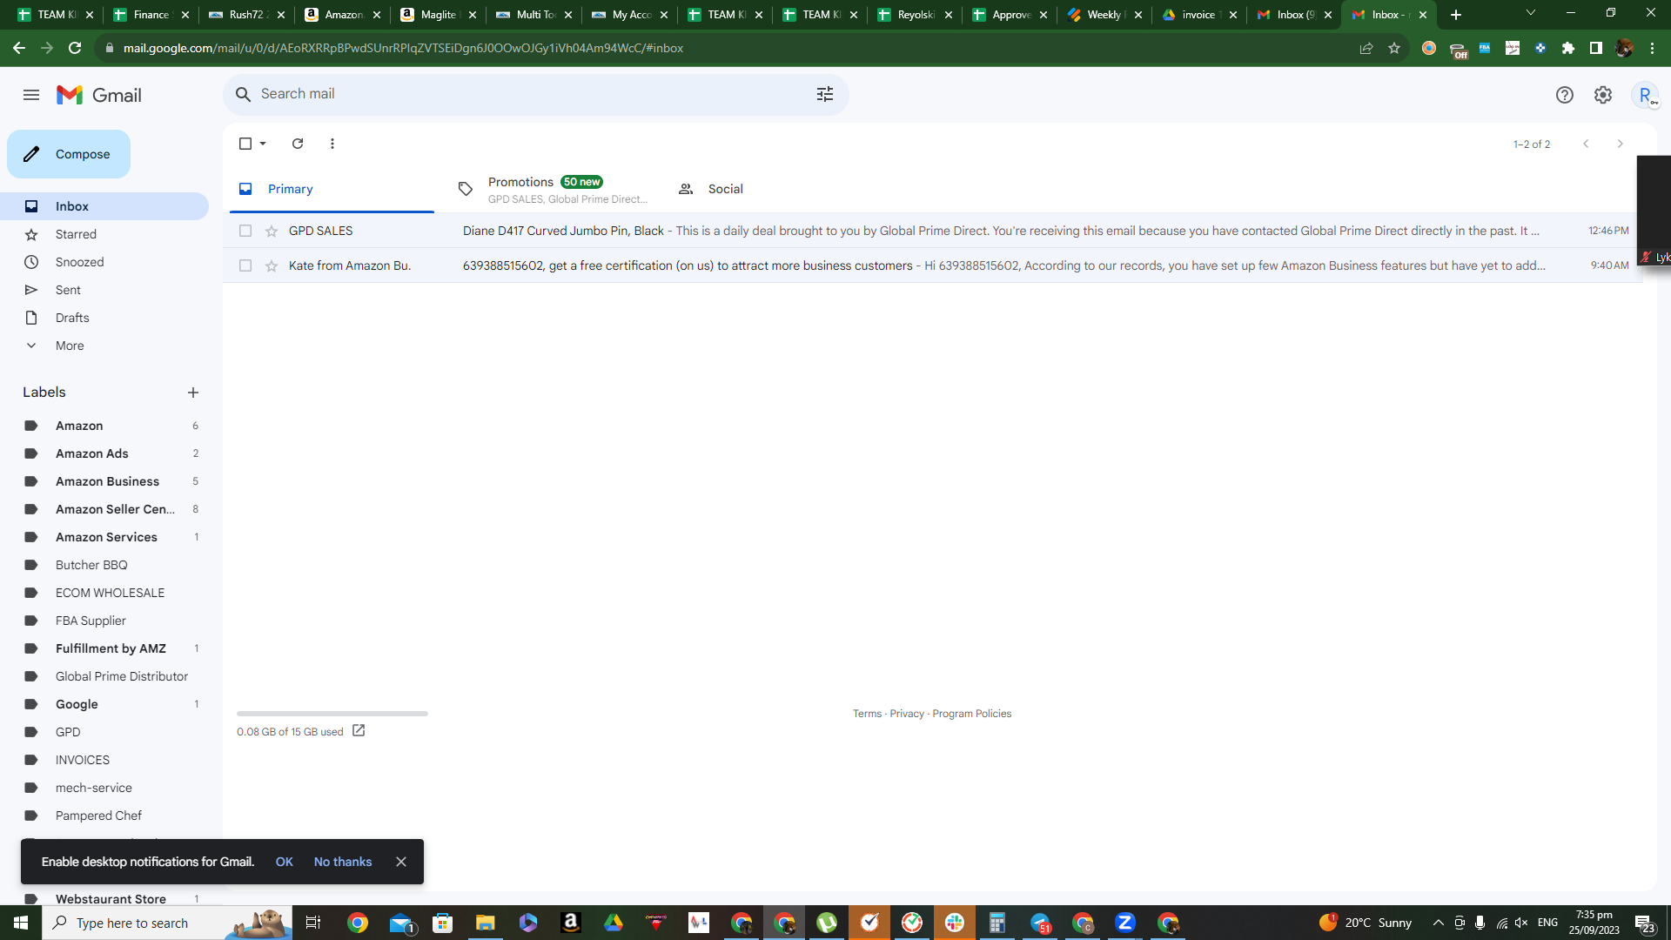The height and width of the screenshot is (940, 1671).
Task: Open the select dropdown arrow beside checkbox
Action: click(263, 144)
